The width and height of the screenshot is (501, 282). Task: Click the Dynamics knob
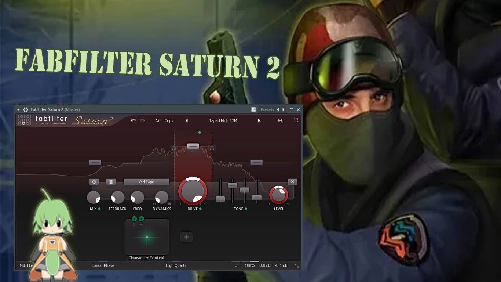tap(162, 198)
